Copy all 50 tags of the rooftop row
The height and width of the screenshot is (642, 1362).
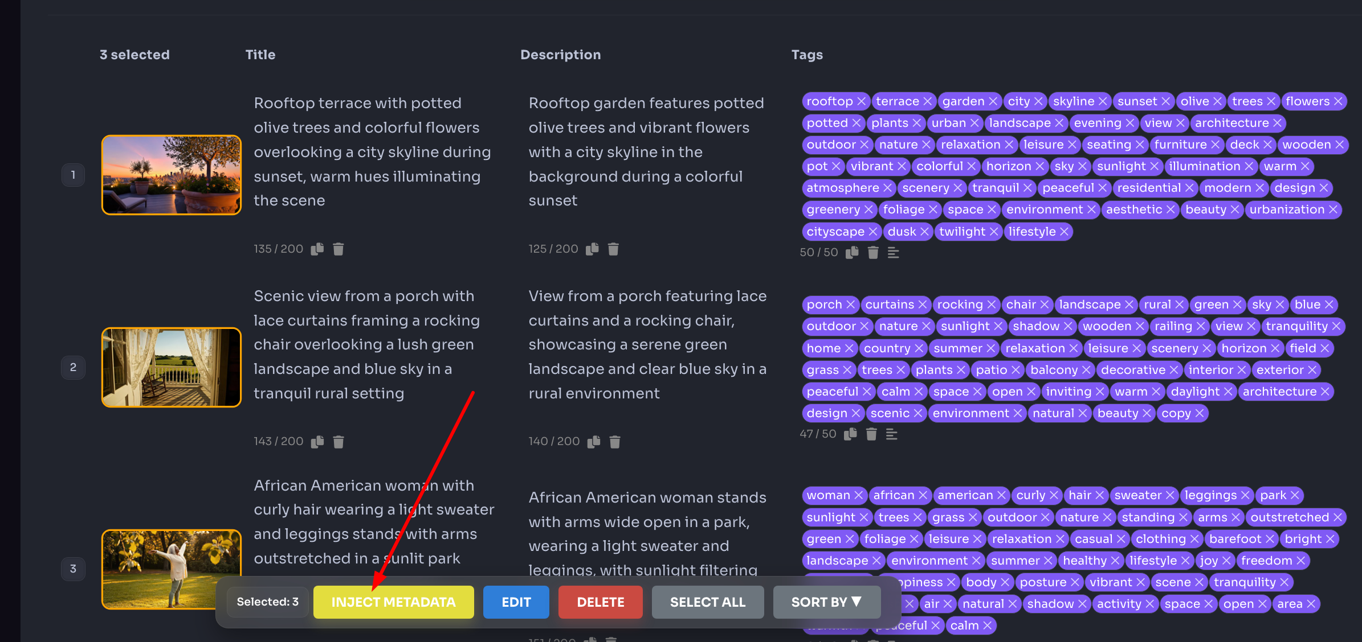[x=852, y=252]
